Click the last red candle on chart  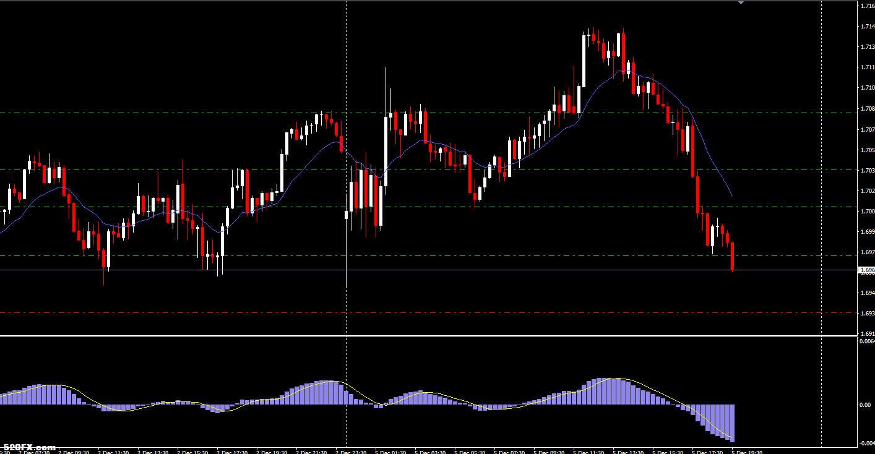pos(733,257)
